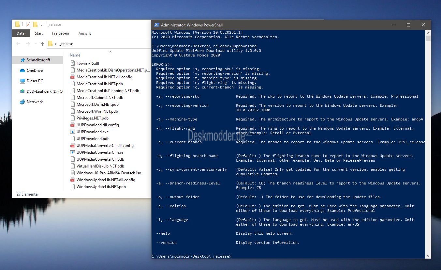Select MediaCreationLib.Planning.NET.pdb file

(x=108, y=90)
